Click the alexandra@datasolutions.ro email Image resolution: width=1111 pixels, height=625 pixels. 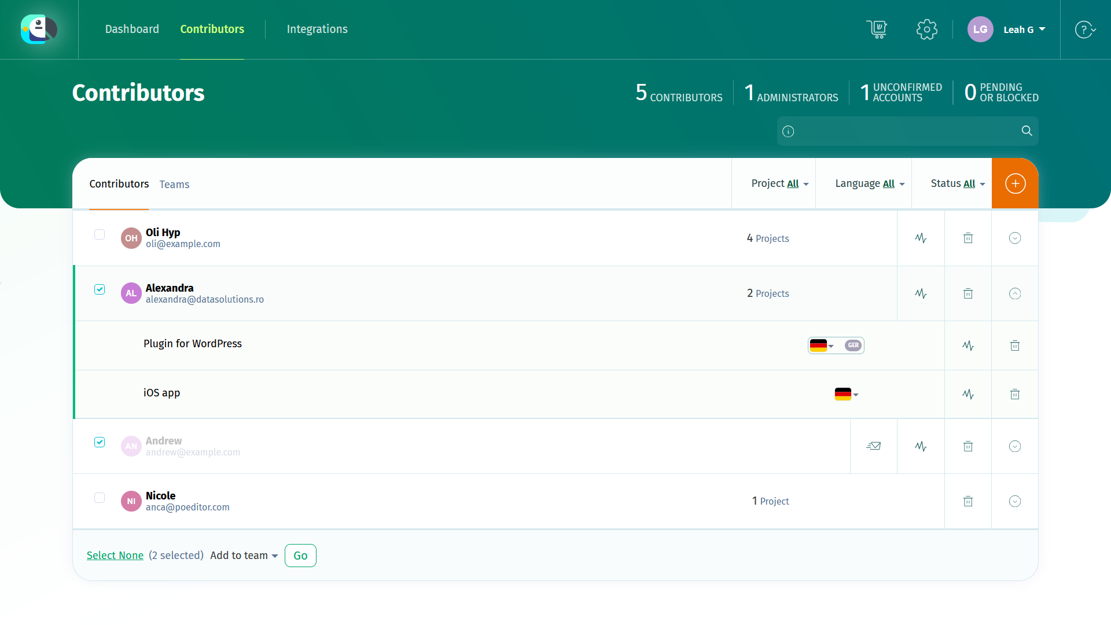(x=205, y=300)
